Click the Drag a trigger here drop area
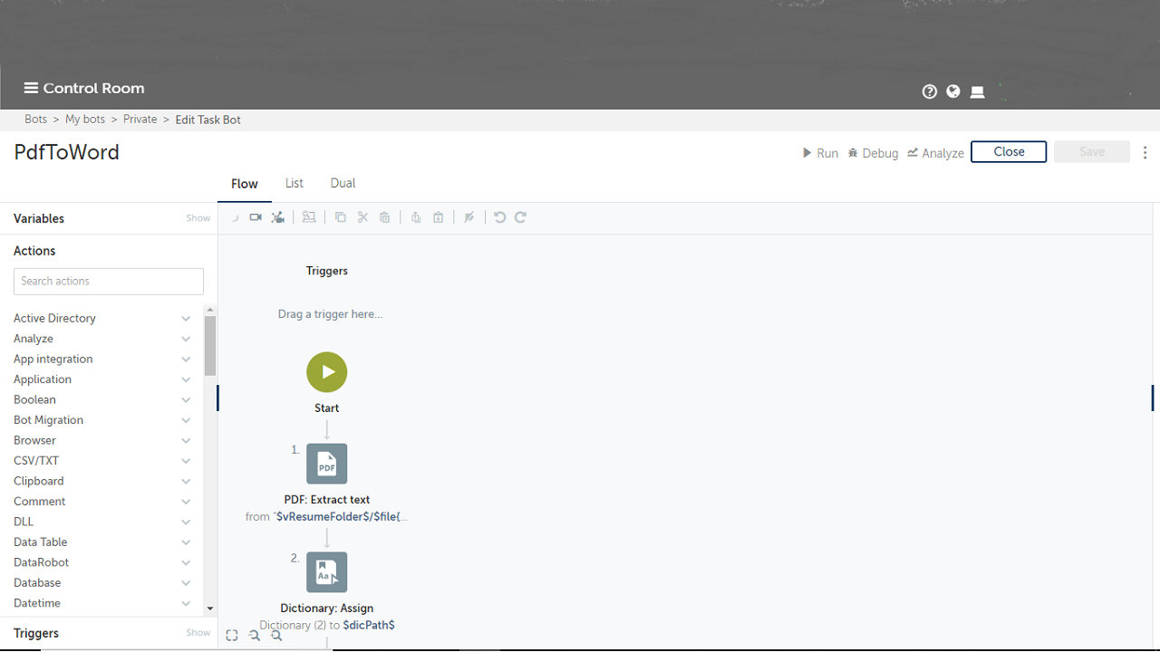This screenshot has height=652, width=1160. click(330, 314)
